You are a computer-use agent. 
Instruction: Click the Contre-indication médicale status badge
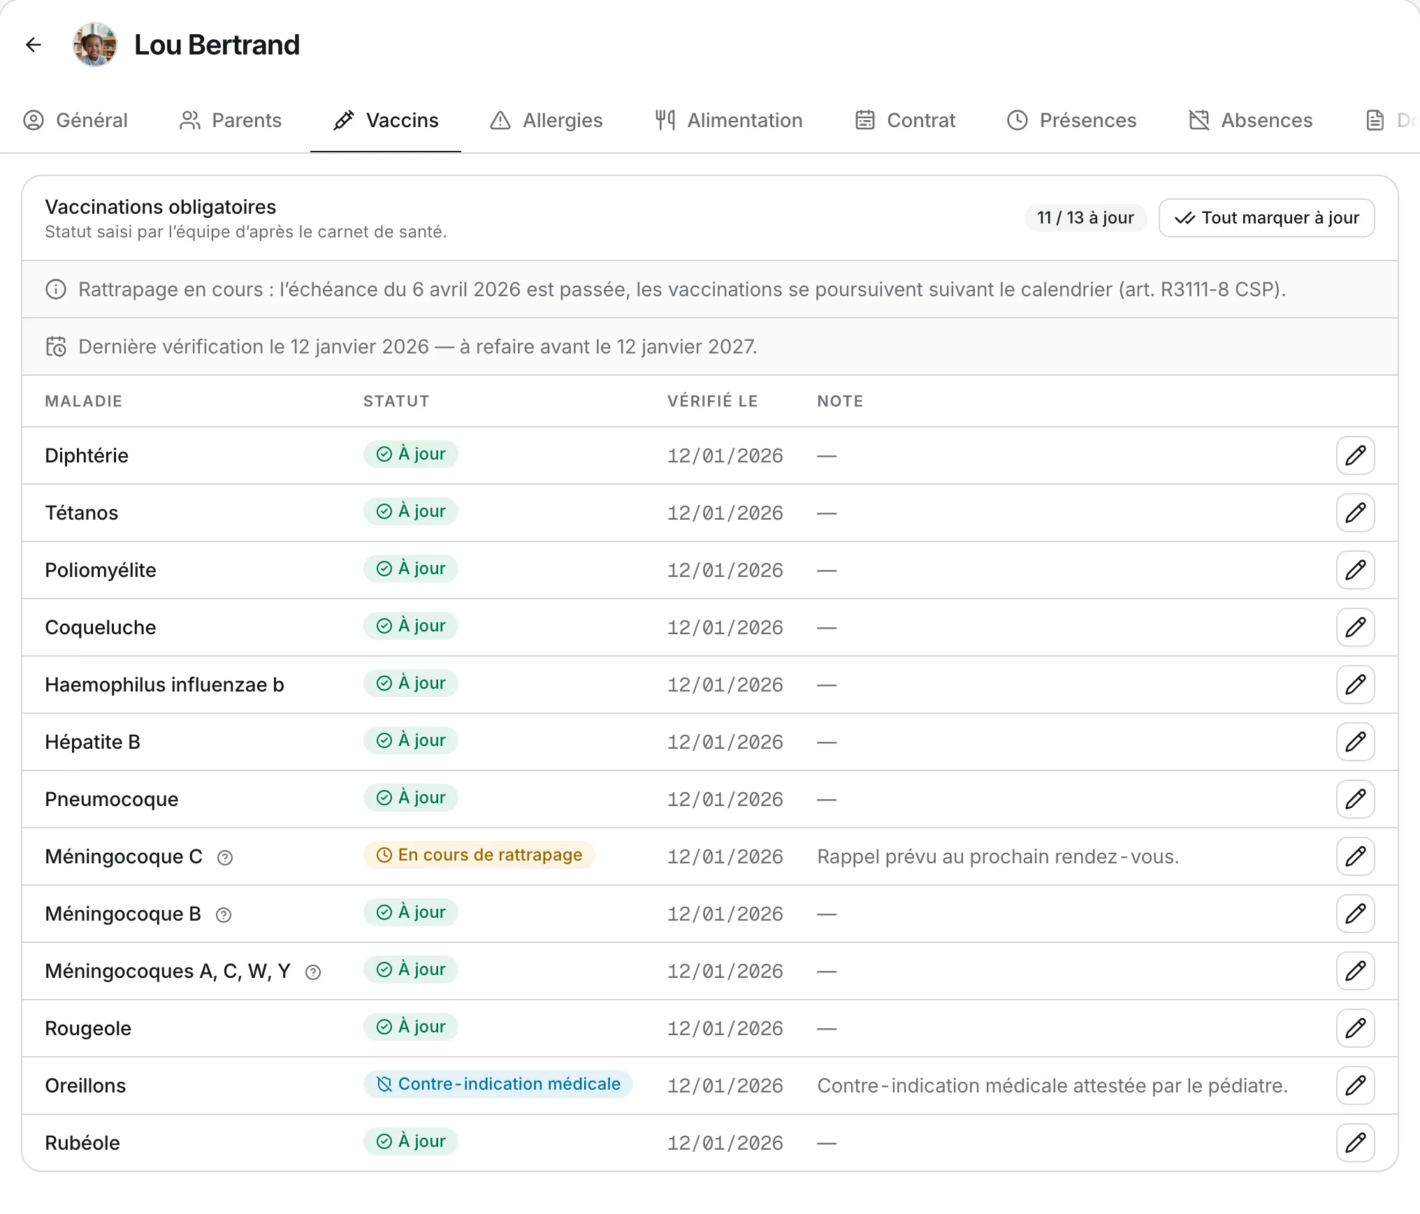(498, 1084)
